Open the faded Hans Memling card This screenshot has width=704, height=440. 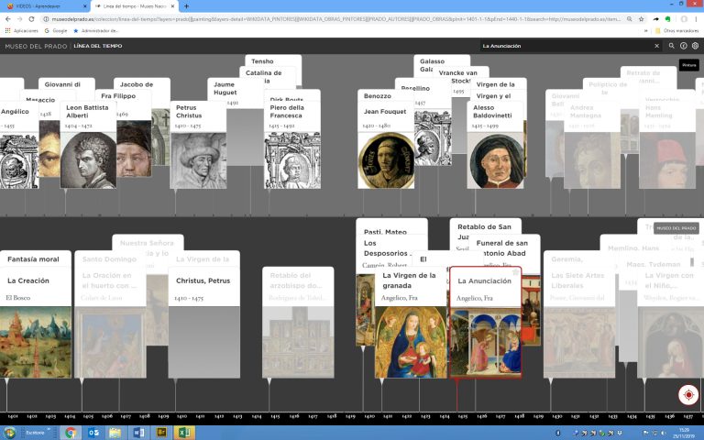tap(666, 144)
